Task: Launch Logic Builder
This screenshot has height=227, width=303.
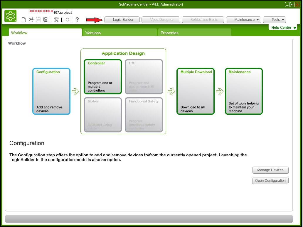Action: tap(123, 20)
